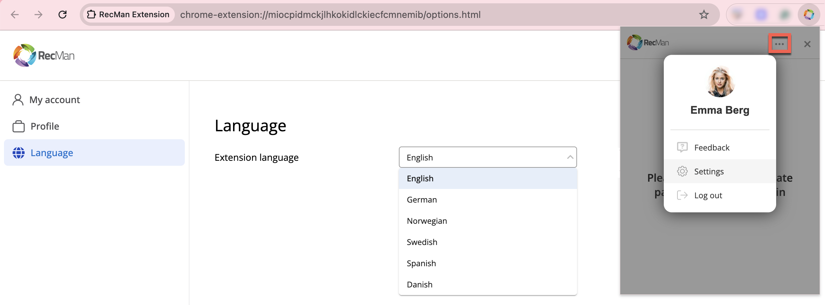Click the globe icon beside Language

point(19,153)
